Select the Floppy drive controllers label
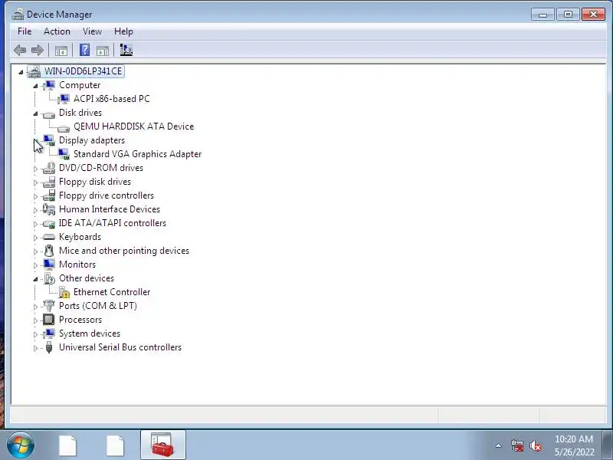 pyautogui.click(x=107, y=195)
